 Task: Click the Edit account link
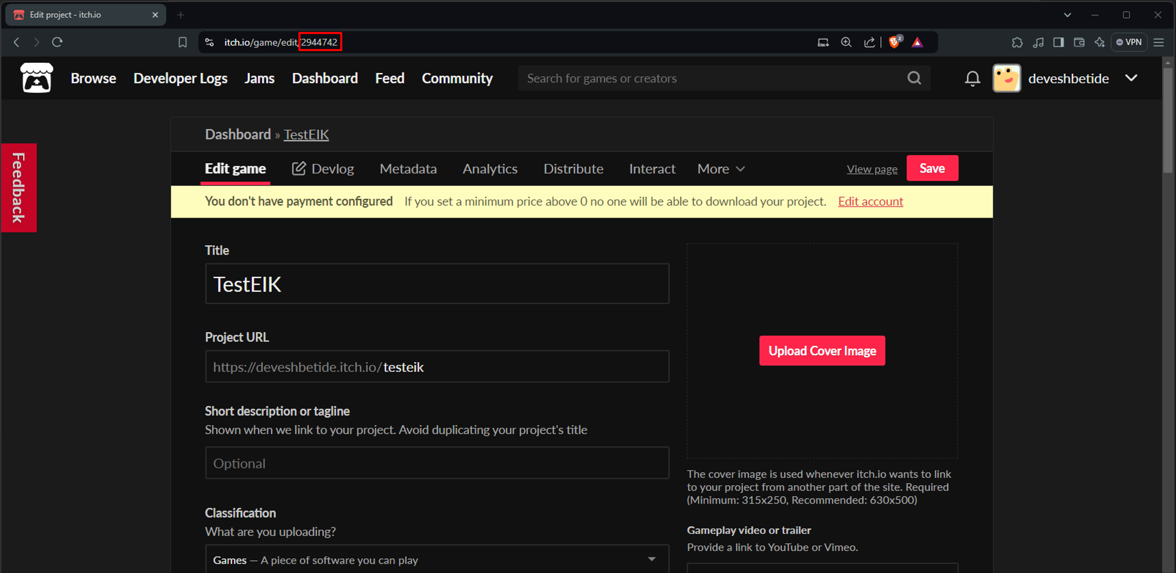click(870, 201)
